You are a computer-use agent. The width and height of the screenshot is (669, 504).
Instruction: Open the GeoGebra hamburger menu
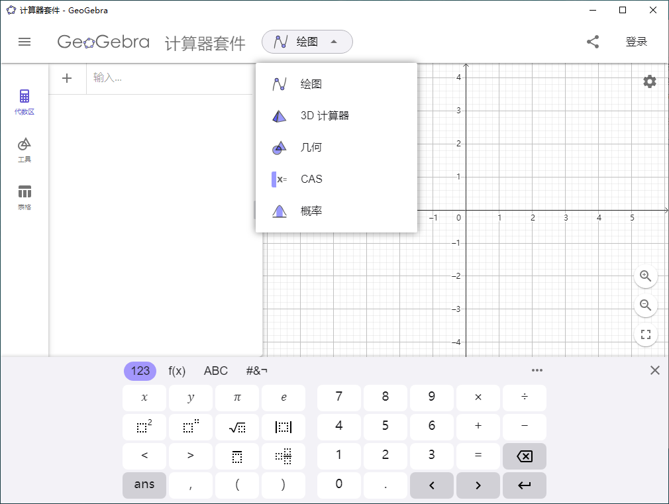[x=25, y=41]
